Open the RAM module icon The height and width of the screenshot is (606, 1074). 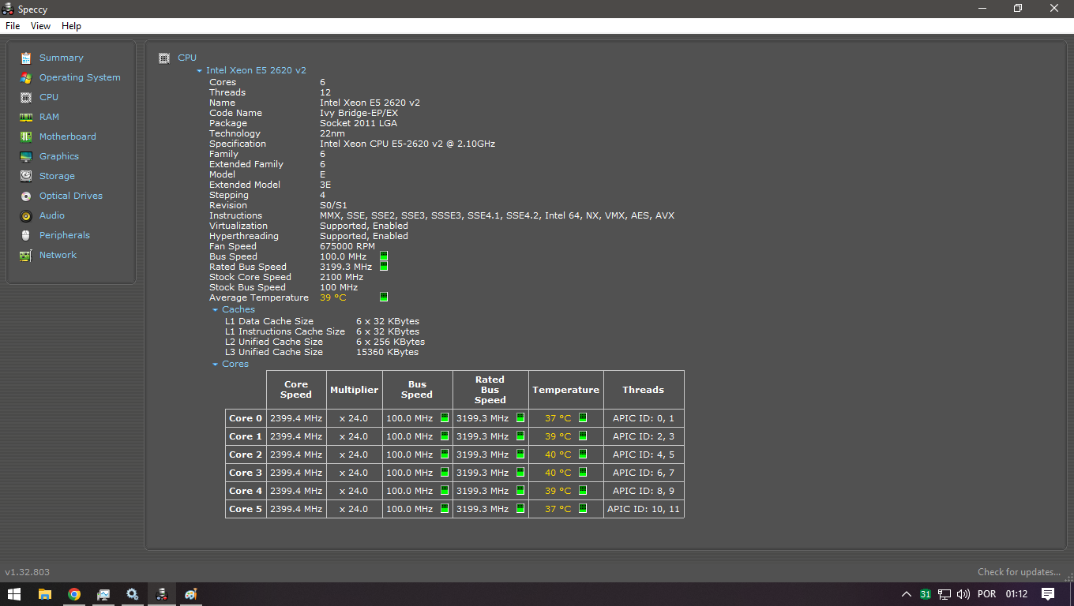(x=26, y=117)
